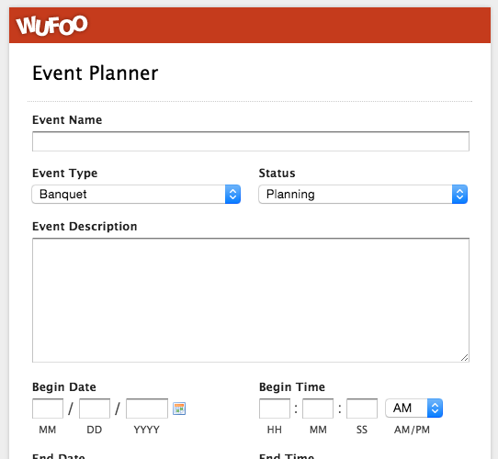Open the Begin Date calendar picker icon
The image size is (498, 459).
tap(179, 409)
